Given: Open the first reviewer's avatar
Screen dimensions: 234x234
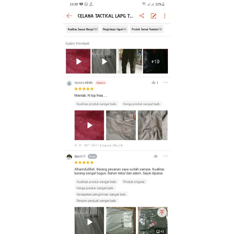Looking at the screenshot, I should 69,83.
